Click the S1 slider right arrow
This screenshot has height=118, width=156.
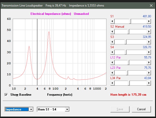pos(149,21)
